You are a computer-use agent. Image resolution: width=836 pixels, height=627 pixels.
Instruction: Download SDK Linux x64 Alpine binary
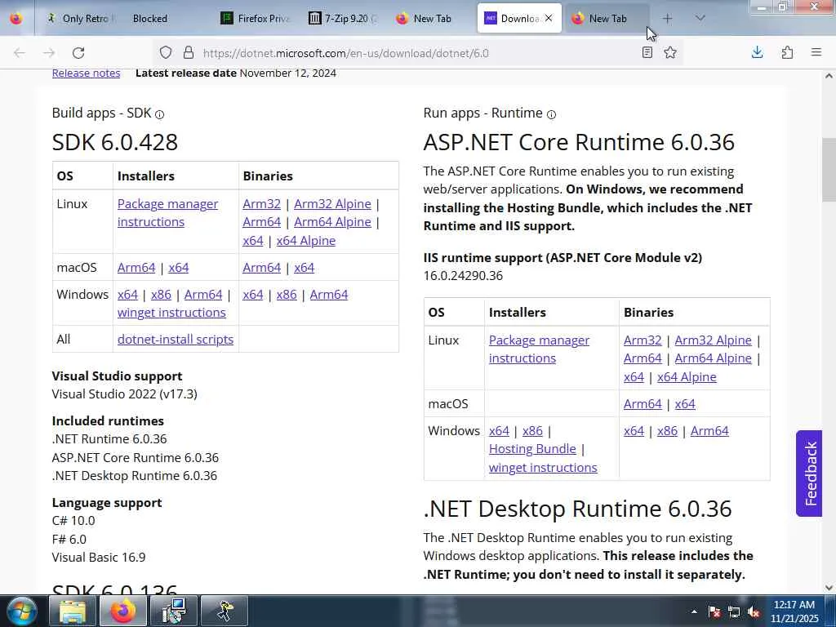(x=305, y=241)
